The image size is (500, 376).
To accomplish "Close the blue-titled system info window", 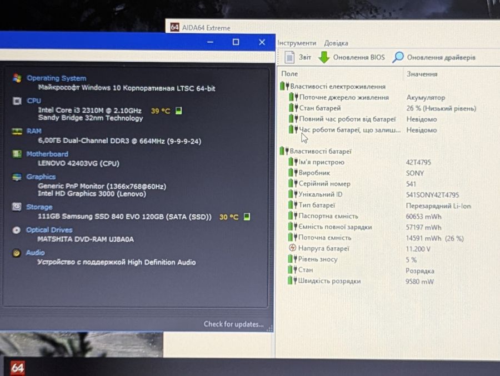I will pos(262,42).
